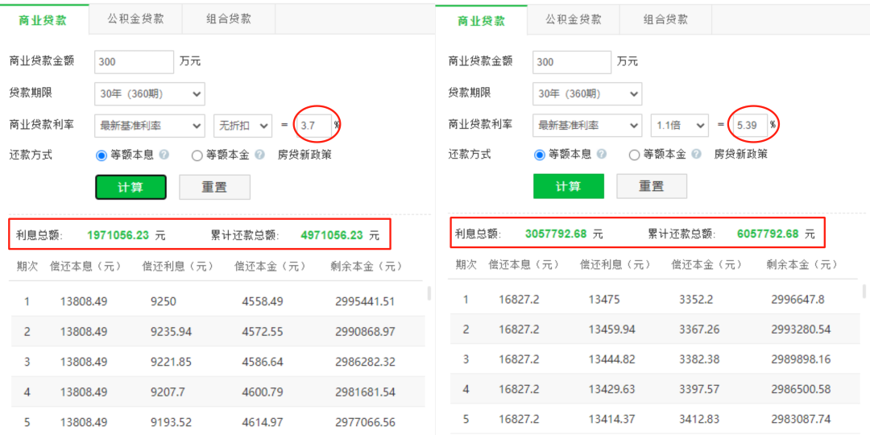Select 等额本金 radio in left calculator
870x435 pixels.
197,156
